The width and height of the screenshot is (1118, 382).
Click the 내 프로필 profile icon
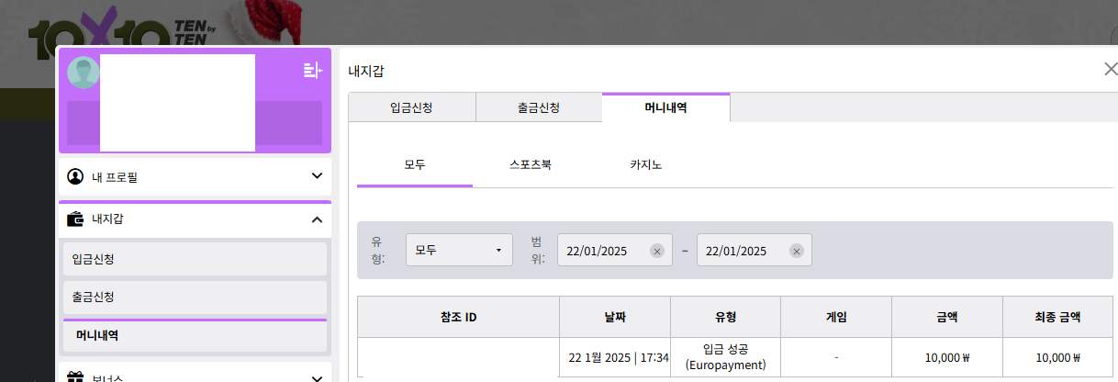tap(75, 176)
